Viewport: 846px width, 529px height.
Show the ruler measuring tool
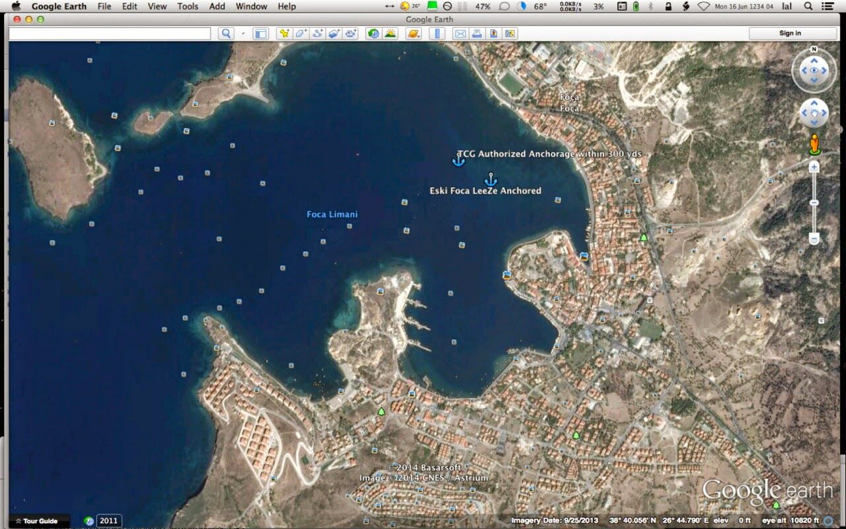click(436, 33)
